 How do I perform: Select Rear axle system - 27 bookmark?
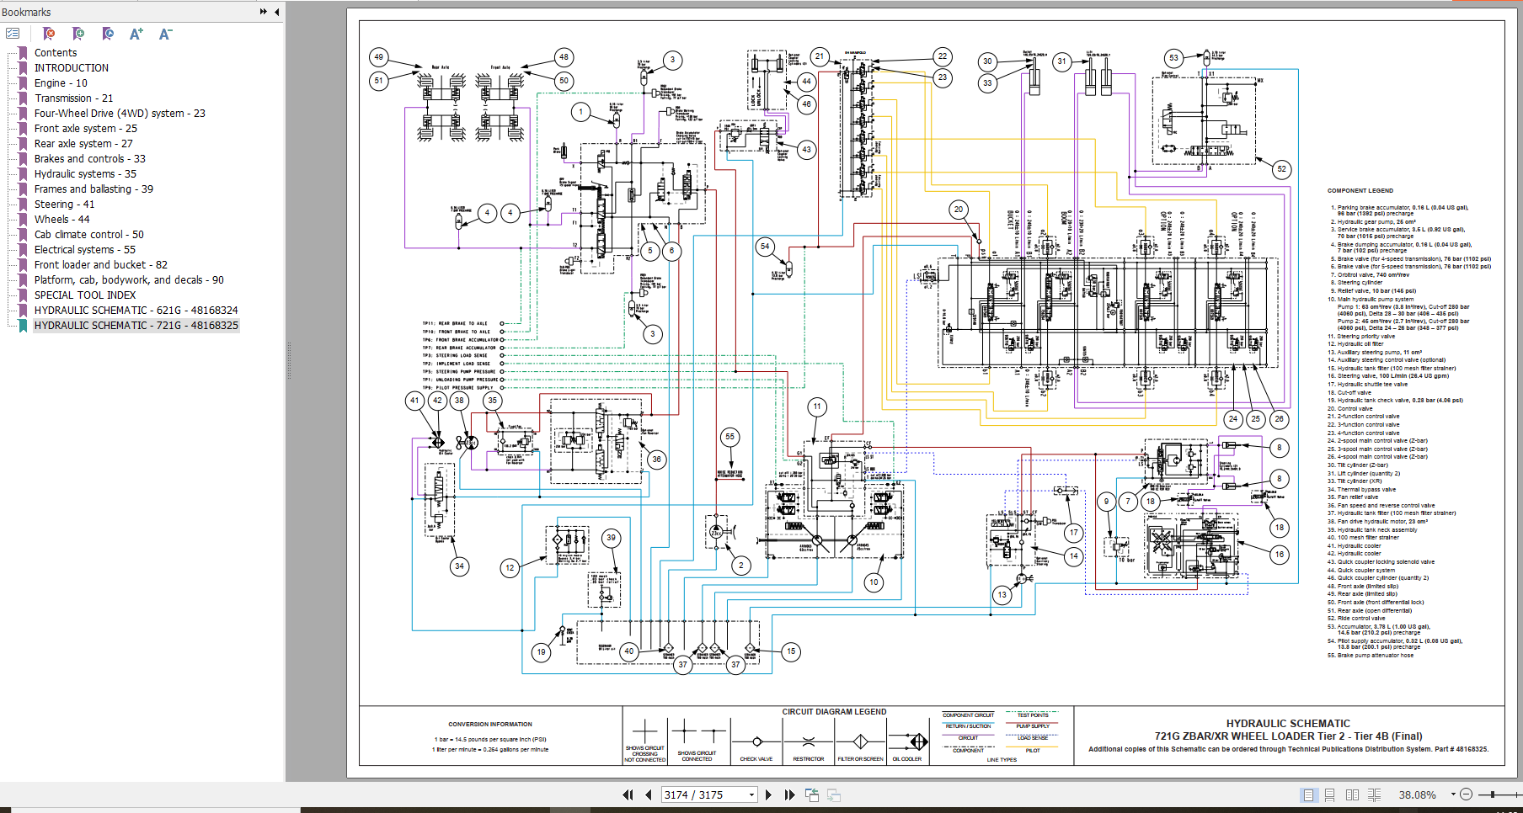click(83, 144)
